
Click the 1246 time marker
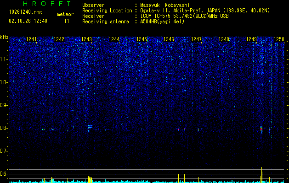tap(169, 39)
